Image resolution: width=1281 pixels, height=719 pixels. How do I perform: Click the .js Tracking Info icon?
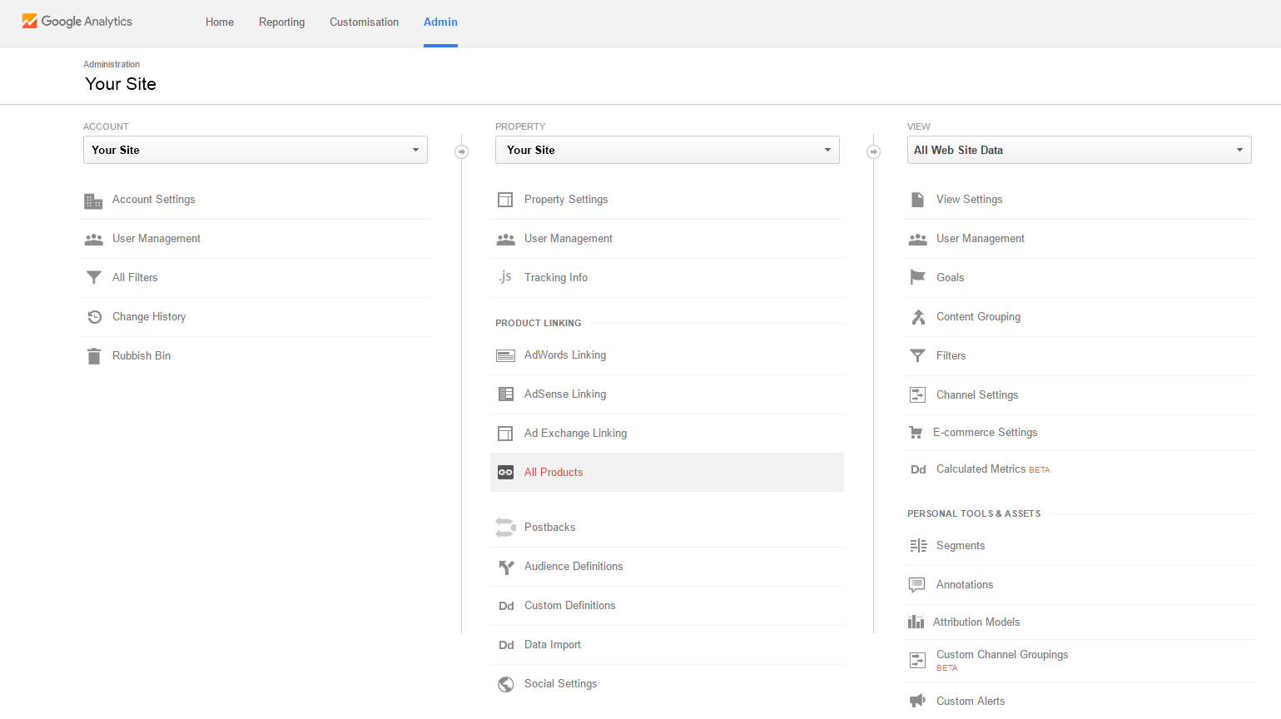505,276
